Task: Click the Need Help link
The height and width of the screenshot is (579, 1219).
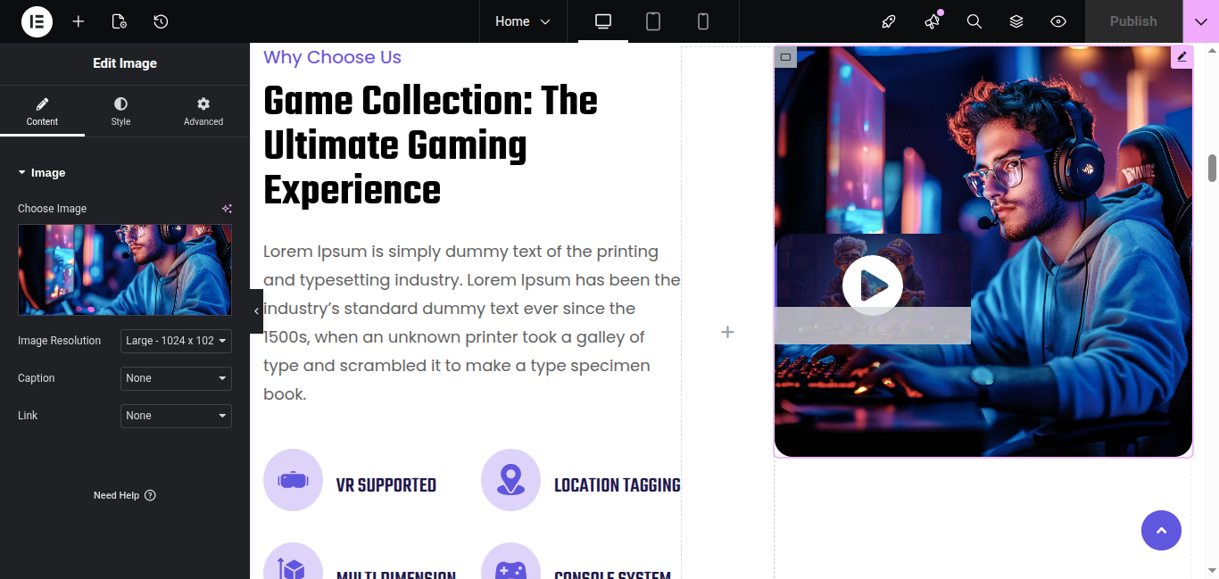Action: (125, 495)
